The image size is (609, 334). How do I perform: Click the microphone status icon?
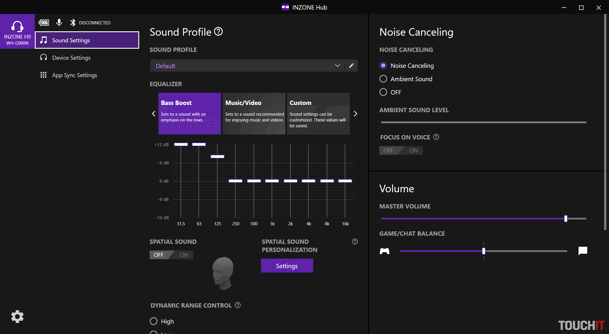pos(59,23)
